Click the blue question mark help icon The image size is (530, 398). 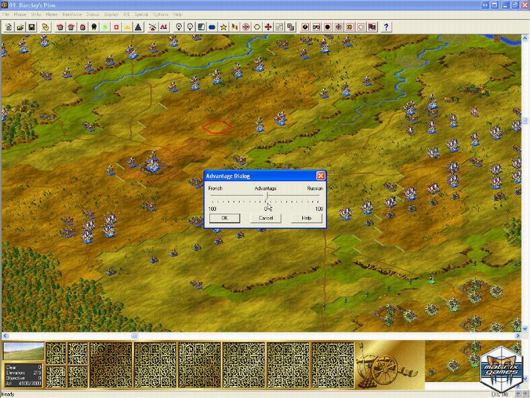[x=387, y=27]
